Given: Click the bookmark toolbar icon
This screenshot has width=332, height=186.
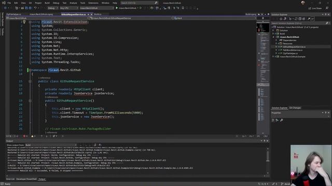Looking at the screenshot, I should coord(183,8).
